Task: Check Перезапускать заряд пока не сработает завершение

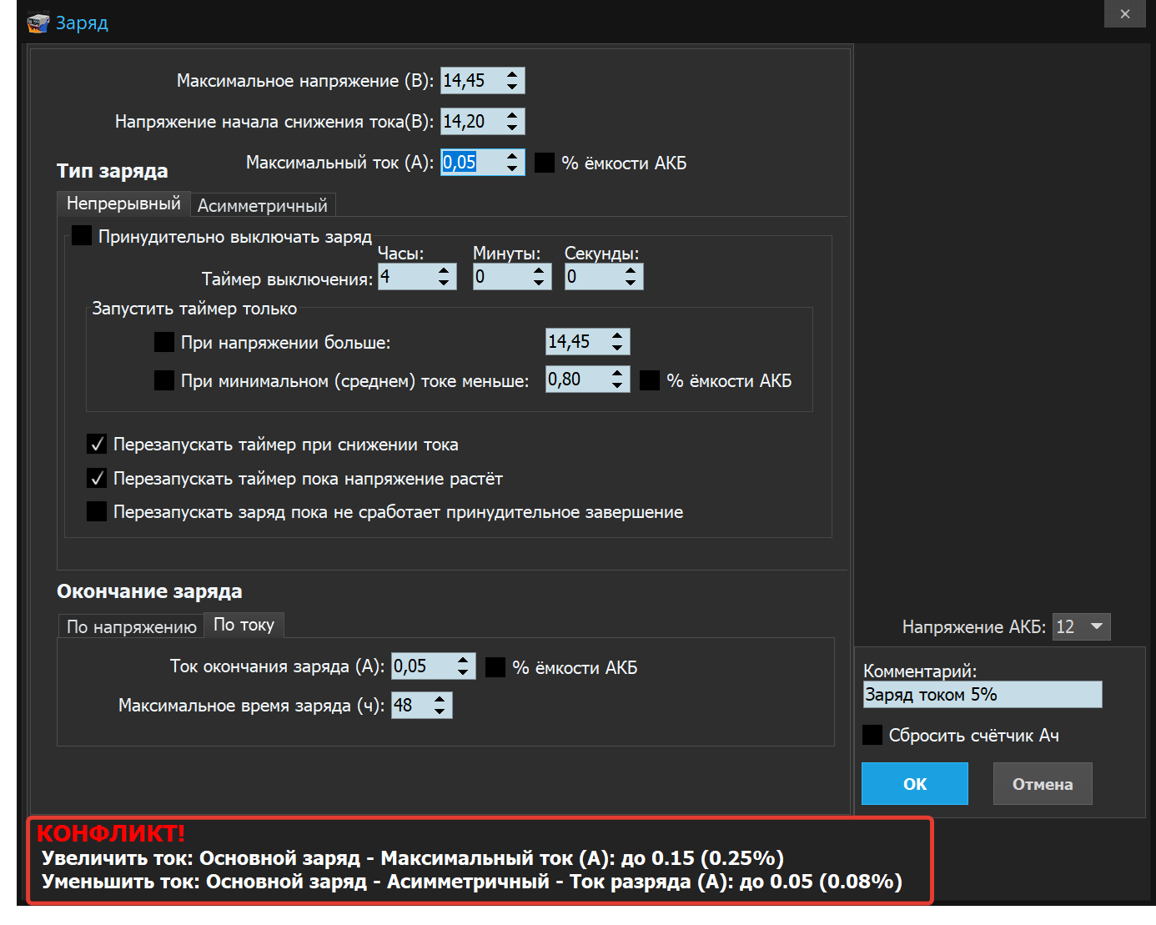Action: click(97, 511)
